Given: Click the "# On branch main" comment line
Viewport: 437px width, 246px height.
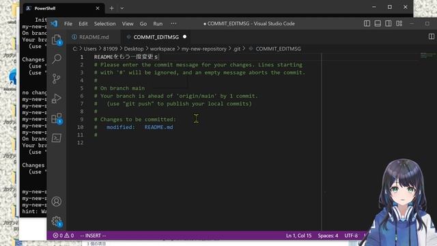Looking at the screenshot, I should point(119,88).
